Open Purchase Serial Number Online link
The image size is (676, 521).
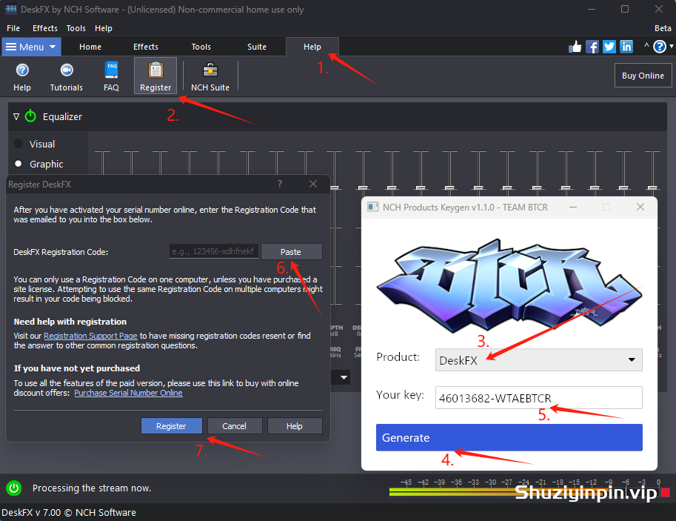tap(128, 393)
